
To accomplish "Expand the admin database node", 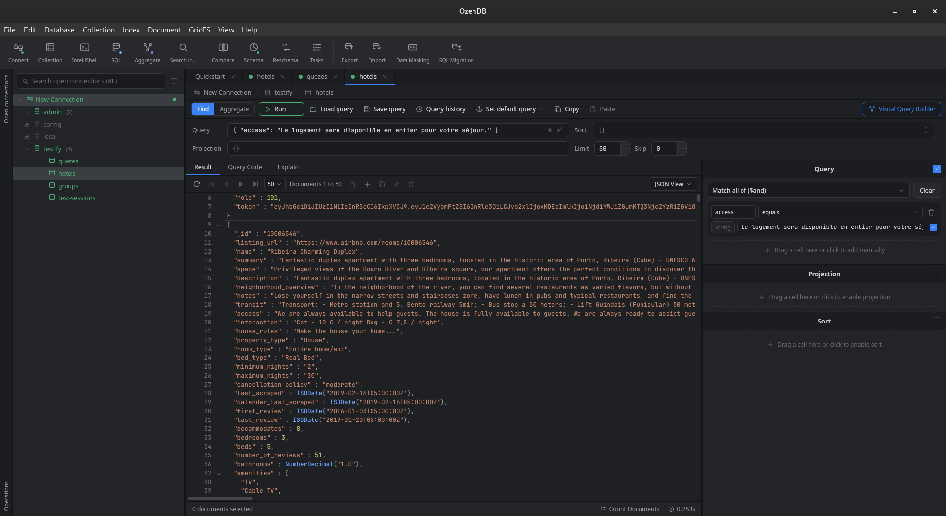I will (27, 112).
